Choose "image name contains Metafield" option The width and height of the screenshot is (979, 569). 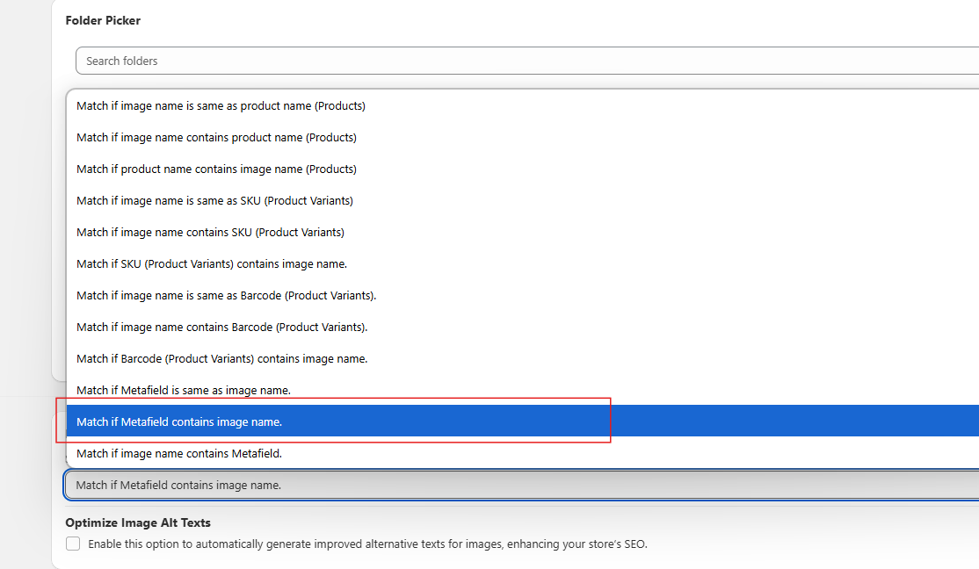pyautogui.click(x=178, y=454)
